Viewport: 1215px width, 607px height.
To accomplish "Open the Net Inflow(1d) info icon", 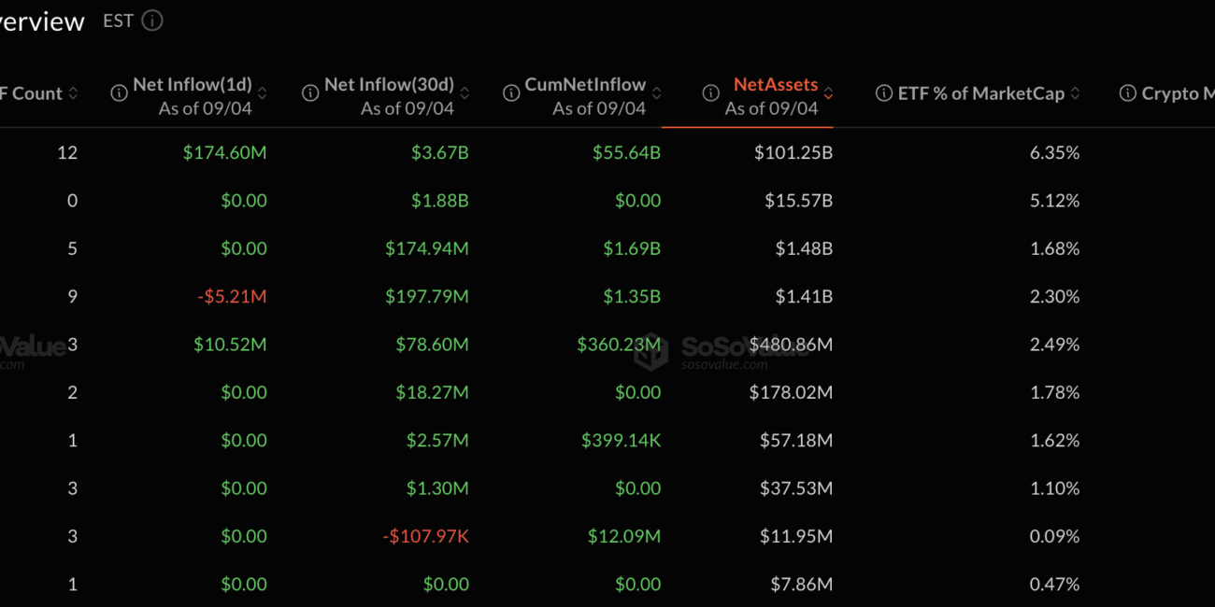I will (119, 93).
